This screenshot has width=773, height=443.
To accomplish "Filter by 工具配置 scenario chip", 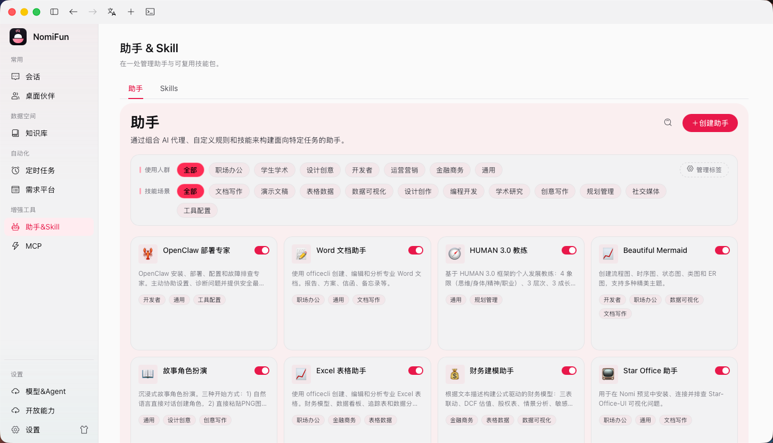I will [197, 210].
